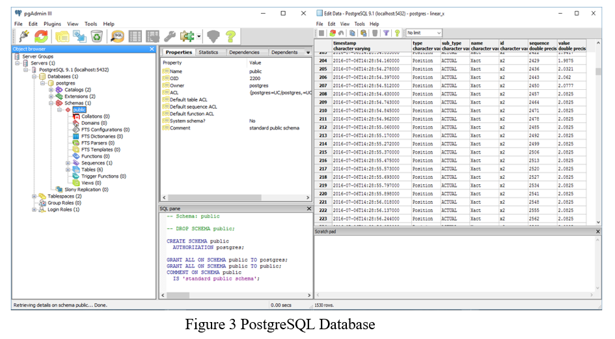Open the Plugins toolbar dropdown arrow
This screenshot has height=339, width=615.
[199, 37]
